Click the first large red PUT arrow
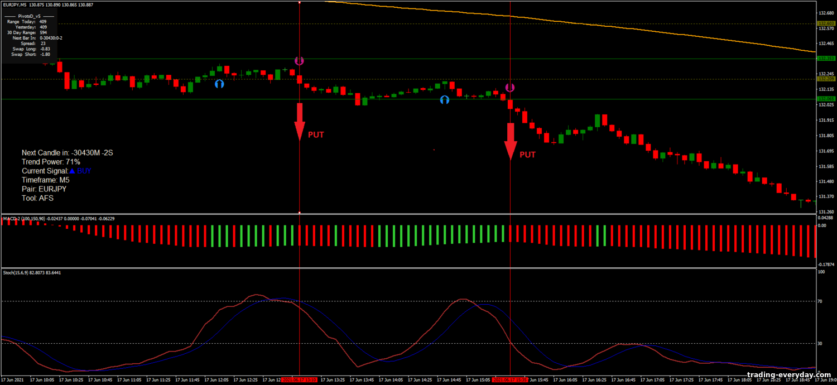 coord(300,121)
